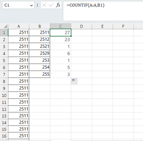Click the formula bar containing COUNTIF formula

[103, 11]
